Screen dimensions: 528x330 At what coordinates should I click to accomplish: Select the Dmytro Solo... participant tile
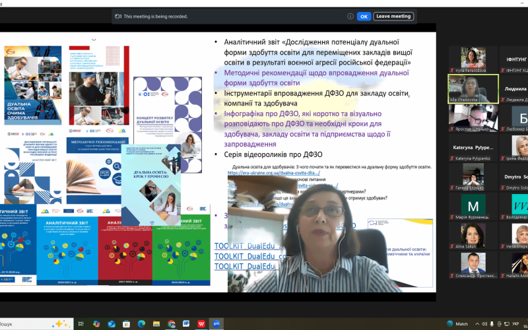tap(514, 177)
